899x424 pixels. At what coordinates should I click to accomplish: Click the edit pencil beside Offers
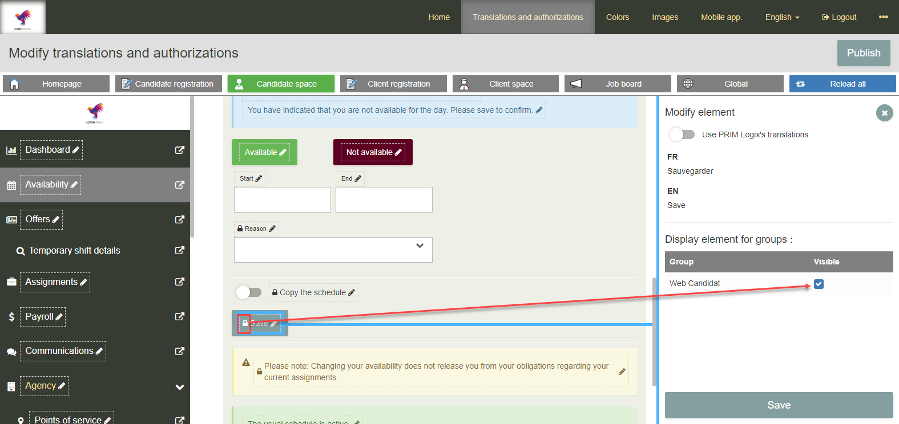point(56,219)
